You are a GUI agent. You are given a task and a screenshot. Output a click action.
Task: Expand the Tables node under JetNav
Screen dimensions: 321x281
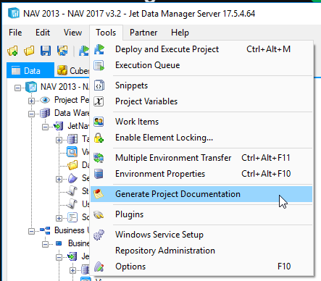(x=59, y=140)
